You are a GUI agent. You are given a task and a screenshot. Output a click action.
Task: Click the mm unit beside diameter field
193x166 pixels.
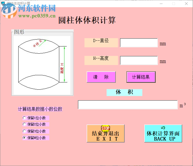tap(163, 44)
